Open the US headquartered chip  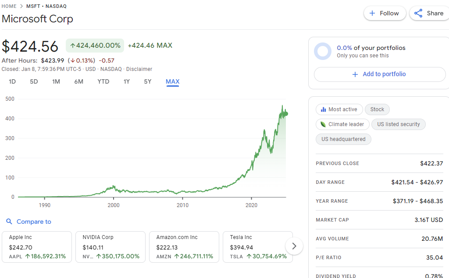coord(343,139)
